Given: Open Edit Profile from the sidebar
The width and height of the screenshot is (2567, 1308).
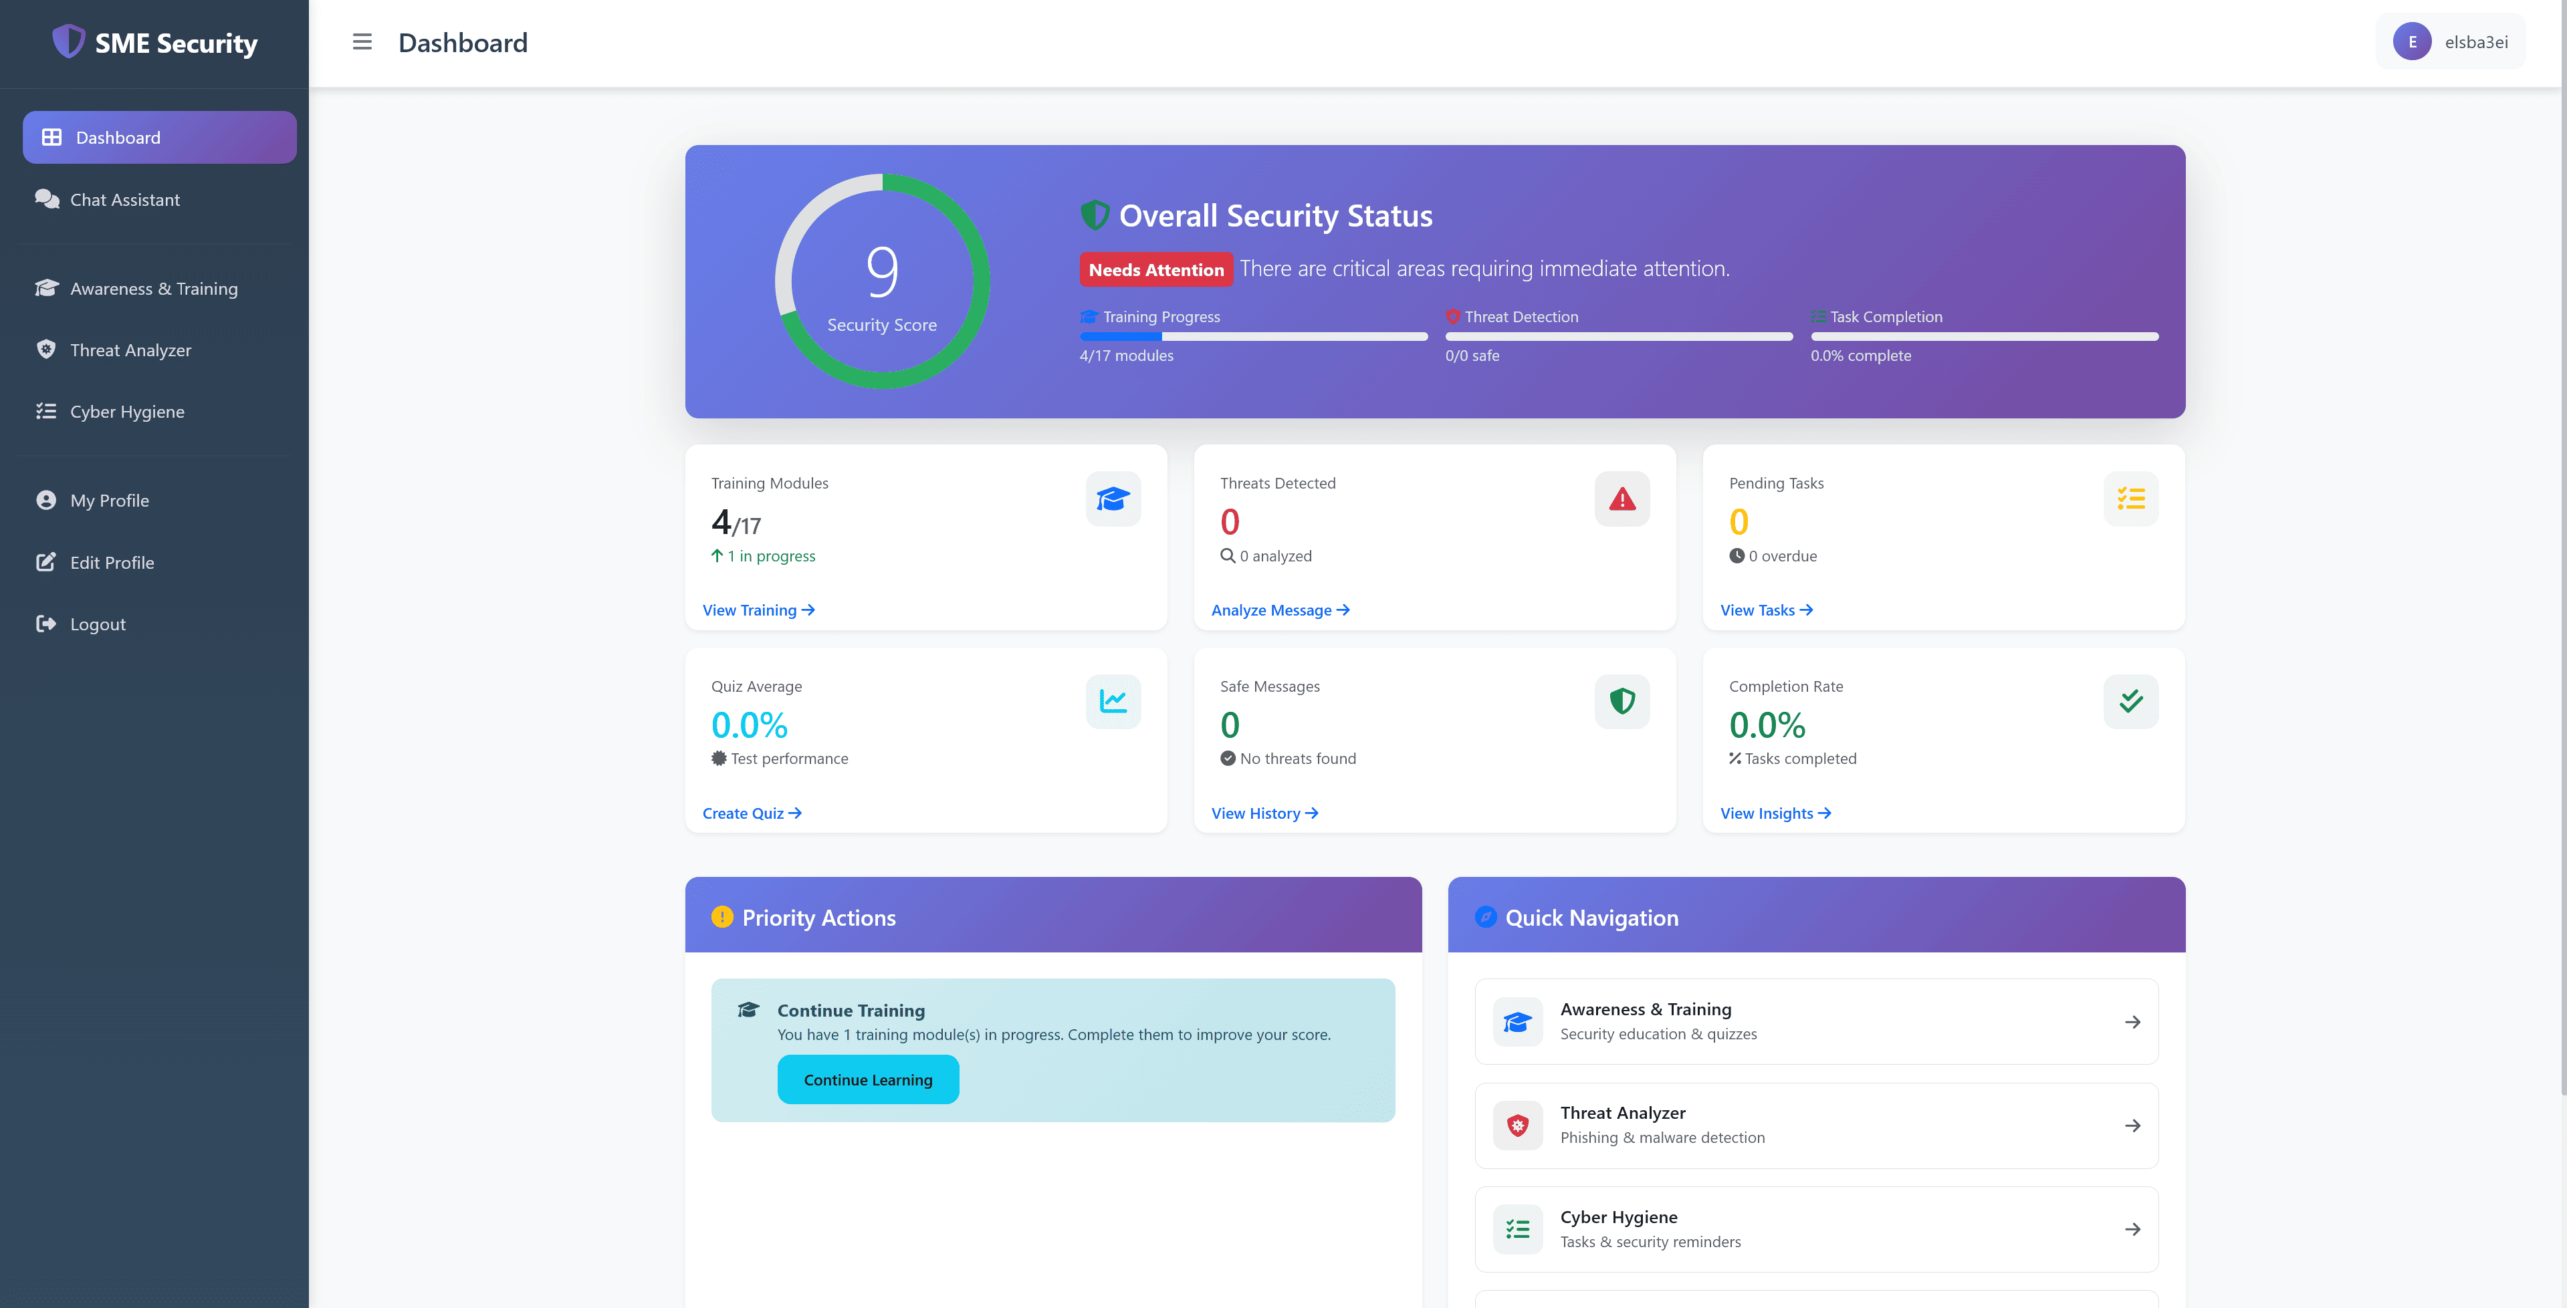Looking at the screenshot, I should (x=112, y=562).
